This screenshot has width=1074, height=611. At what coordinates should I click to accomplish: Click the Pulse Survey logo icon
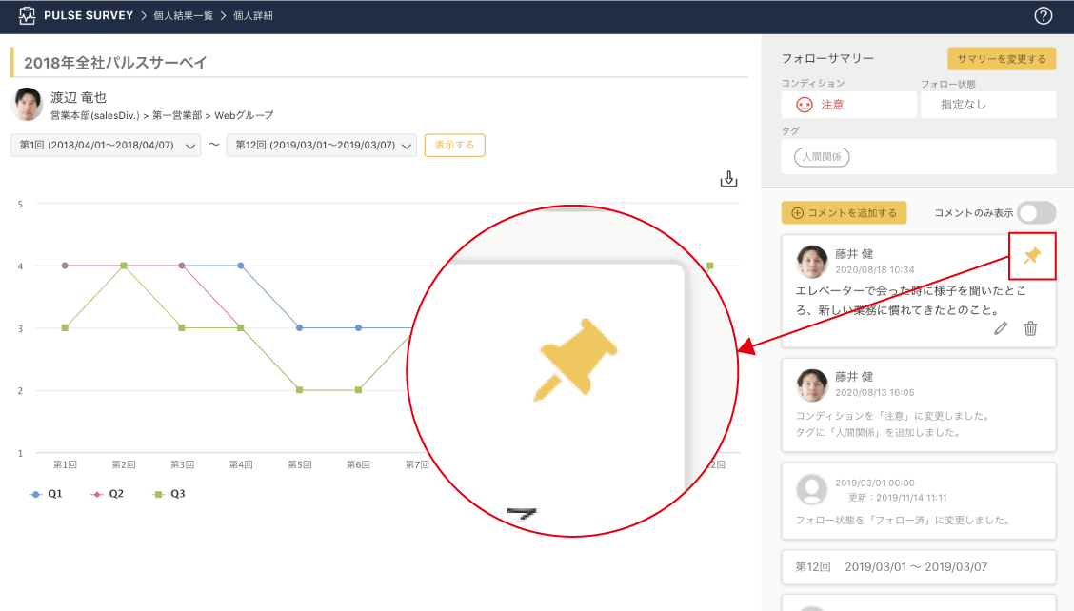coord(28,16)
